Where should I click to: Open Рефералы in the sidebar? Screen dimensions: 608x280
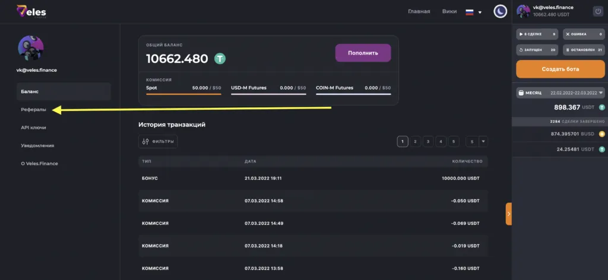coord(34,109)
